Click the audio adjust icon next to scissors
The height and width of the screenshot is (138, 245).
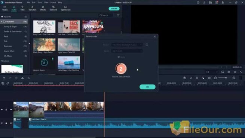tap(29, 78)
